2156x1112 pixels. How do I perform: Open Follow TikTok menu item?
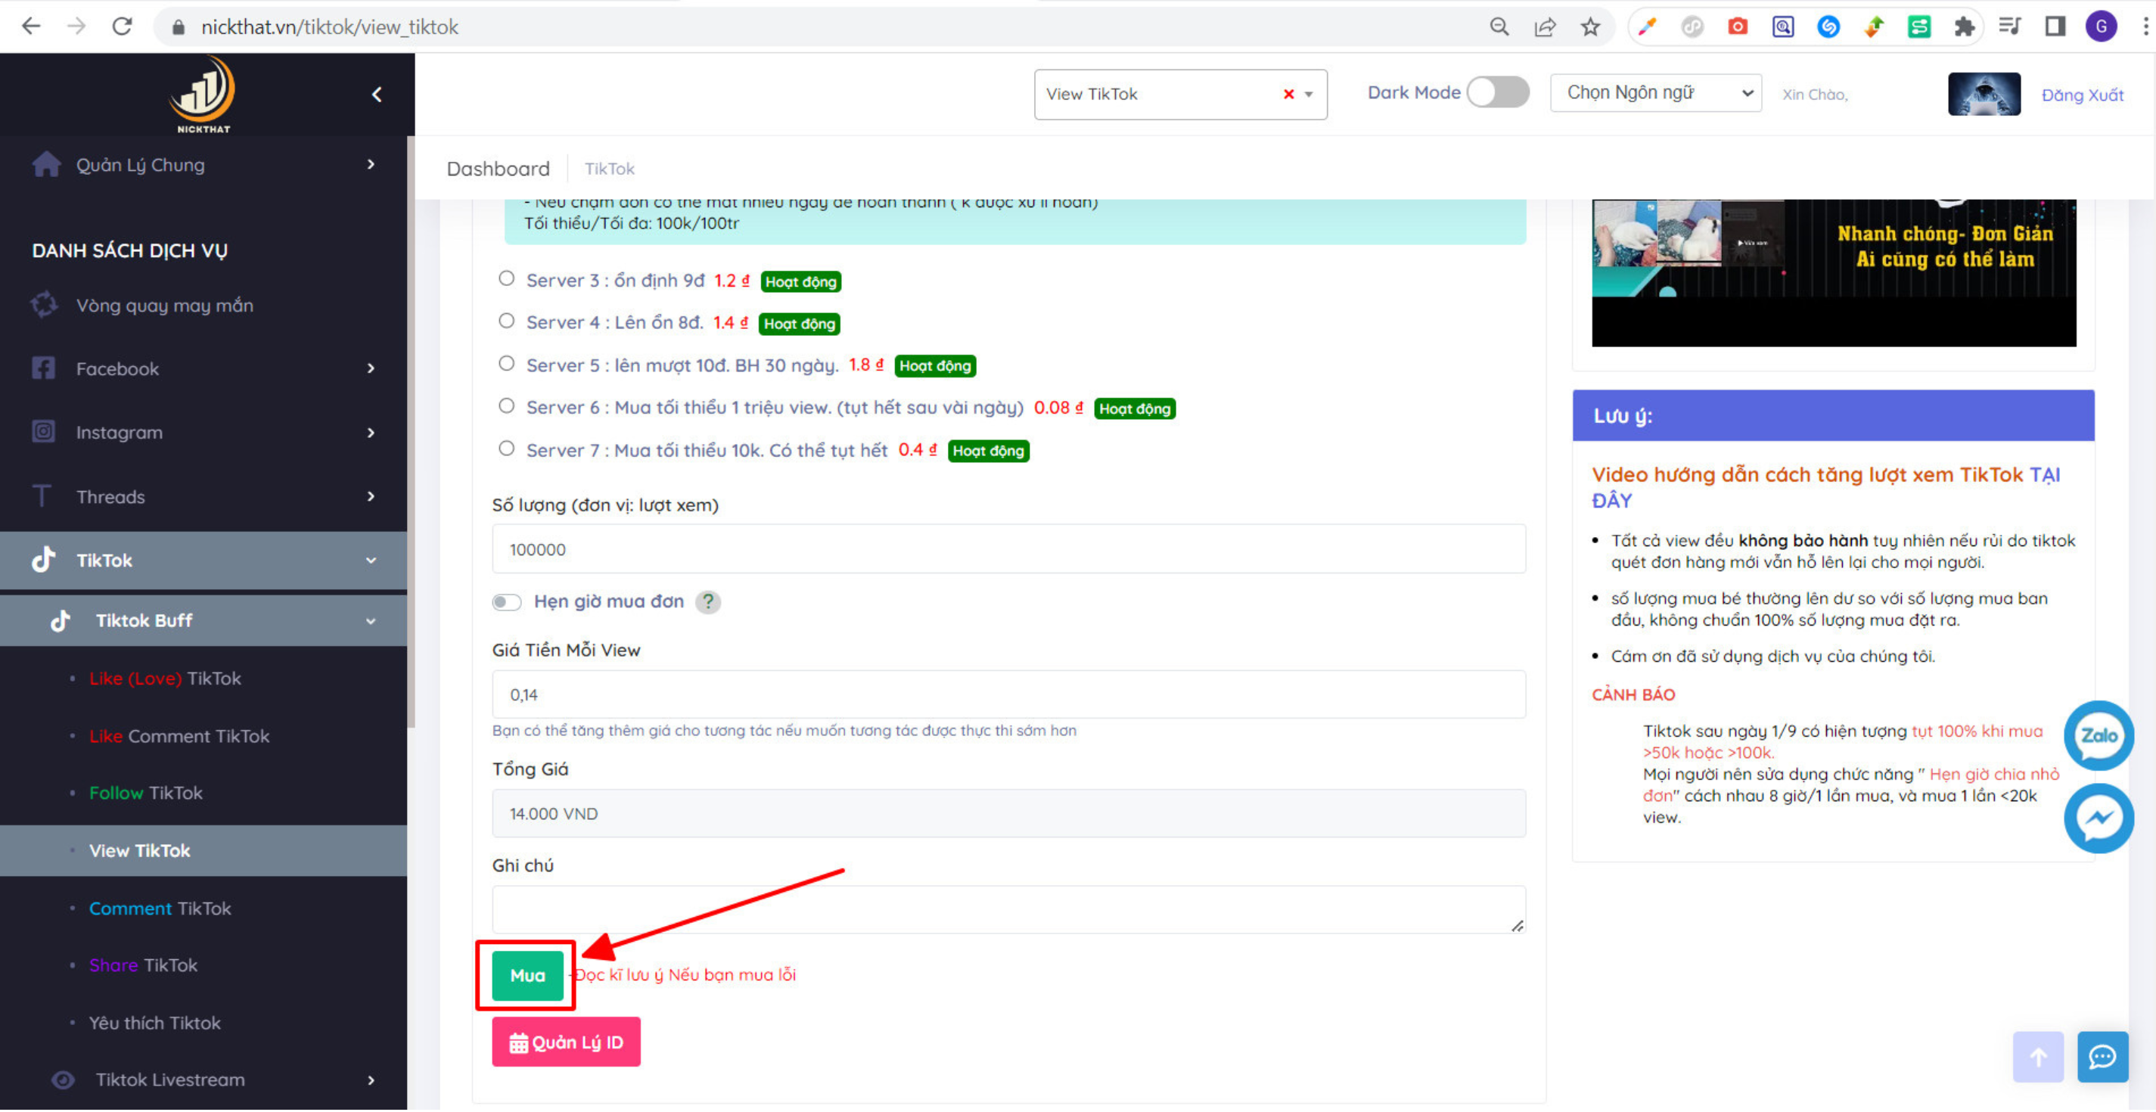click(x=146, y=794)
